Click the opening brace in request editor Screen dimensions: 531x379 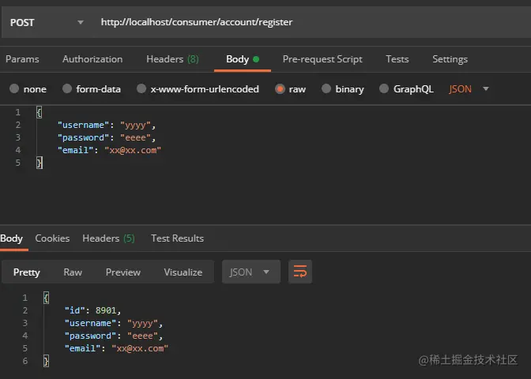point(40,112)
